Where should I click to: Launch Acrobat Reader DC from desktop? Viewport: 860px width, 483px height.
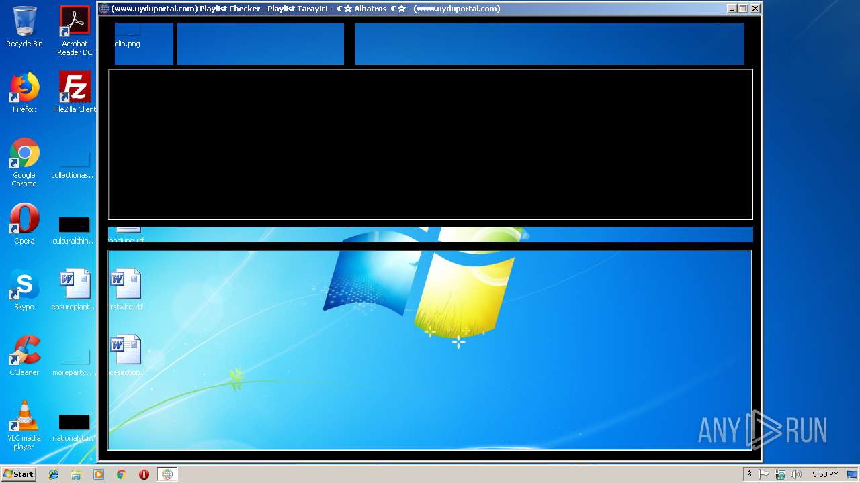(75, 31)
